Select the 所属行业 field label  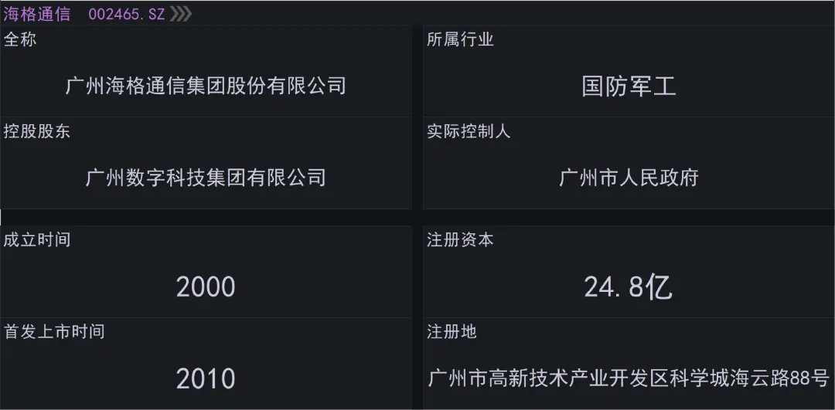click(x=460, y=39)
